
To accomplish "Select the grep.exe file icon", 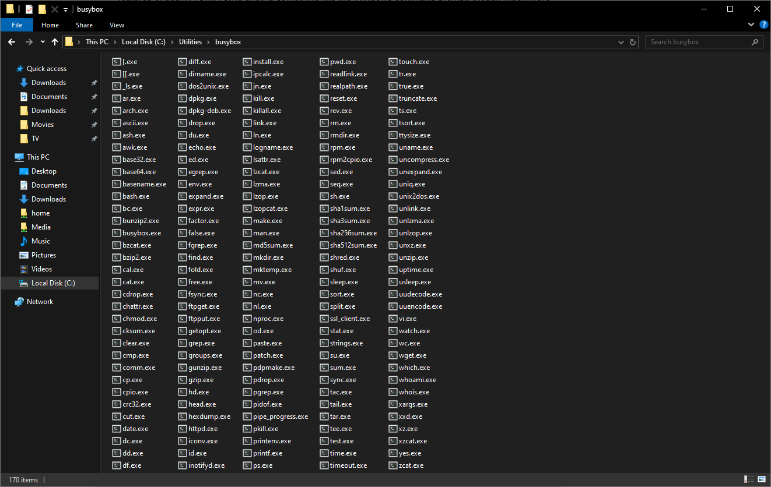I will click(x=182, y=343).
